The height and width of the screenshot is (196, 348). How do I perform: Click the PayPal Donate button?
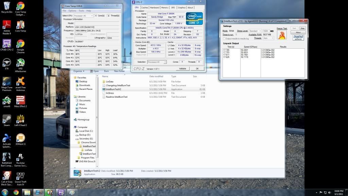pyautogui.click(x=298, y=37)
